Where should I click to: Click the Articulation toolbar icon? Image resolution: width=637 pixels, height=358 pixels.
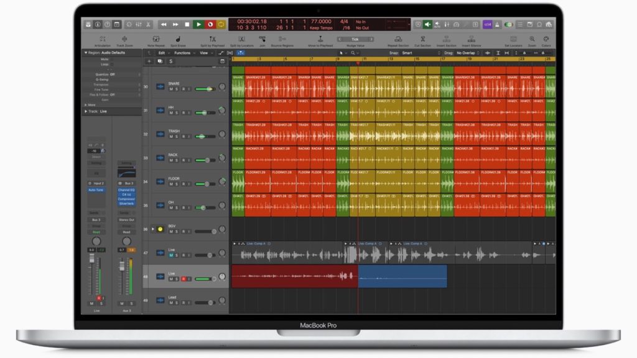[103, 39]
